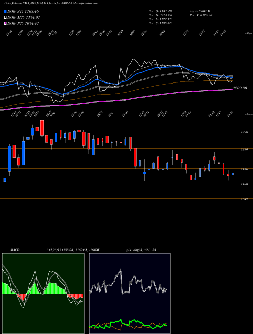This screenshot has width=253, height=334.
Task: Click inside the dark blue ADX panel
Action: [x=130, y=294]
